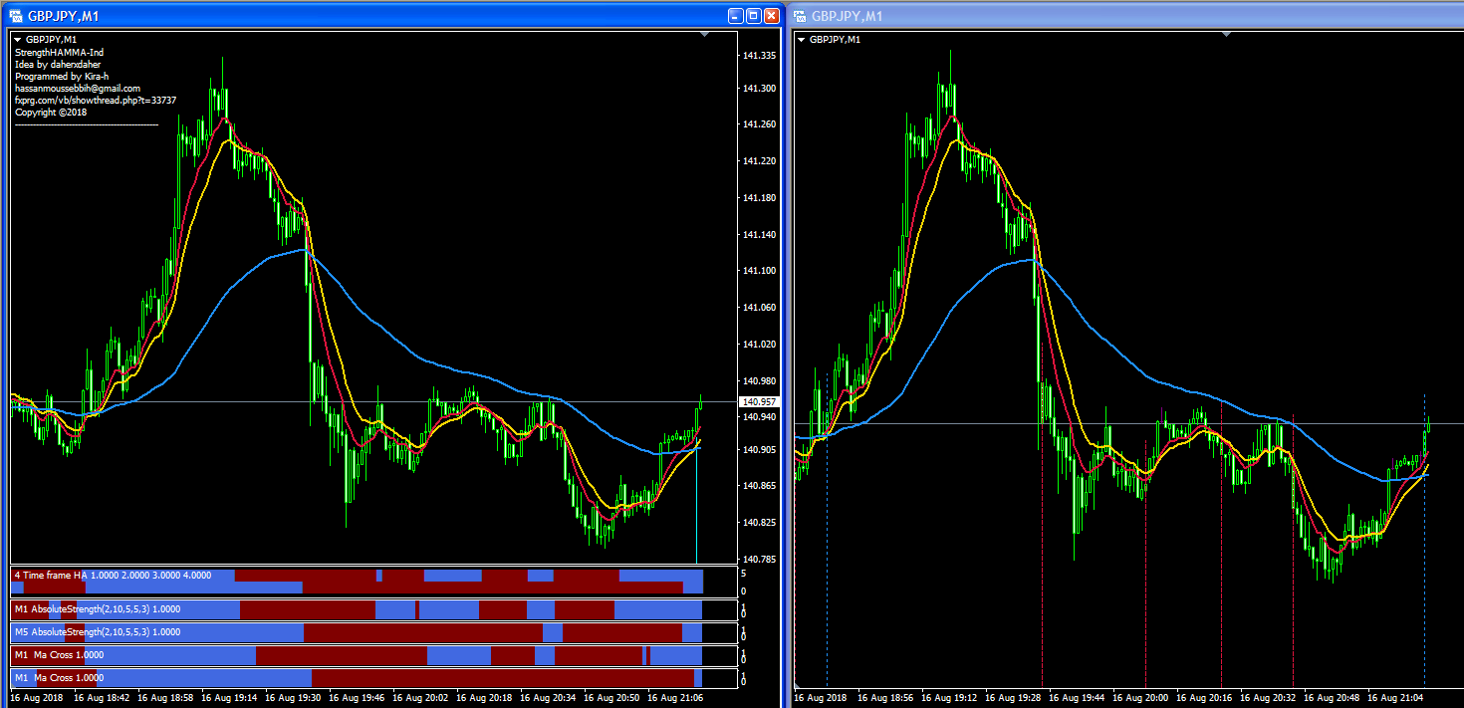Click the 16 Aug 19:30 label on left time axis

297,698
